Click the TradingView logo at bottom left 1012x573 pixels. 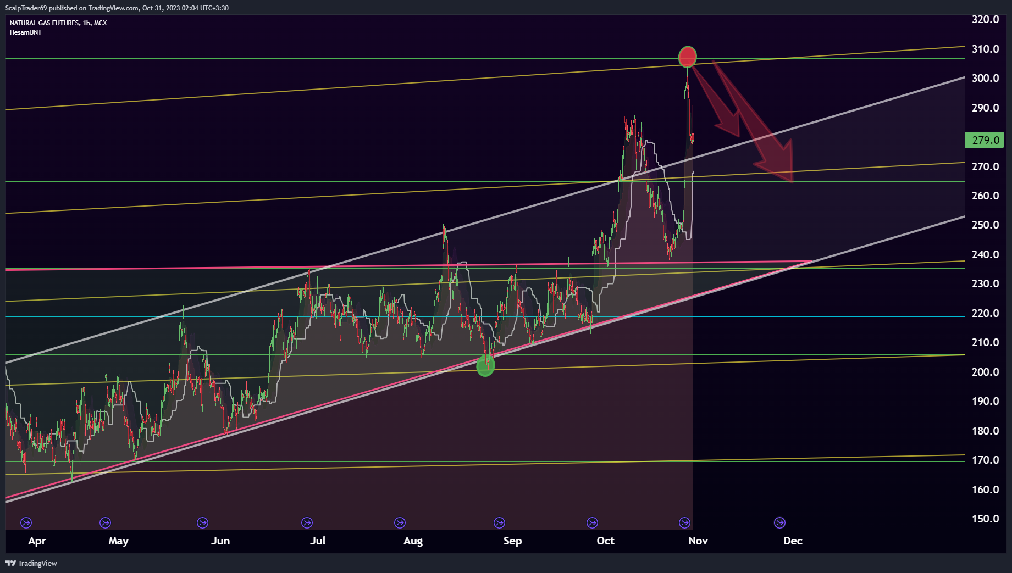point(31,563)
